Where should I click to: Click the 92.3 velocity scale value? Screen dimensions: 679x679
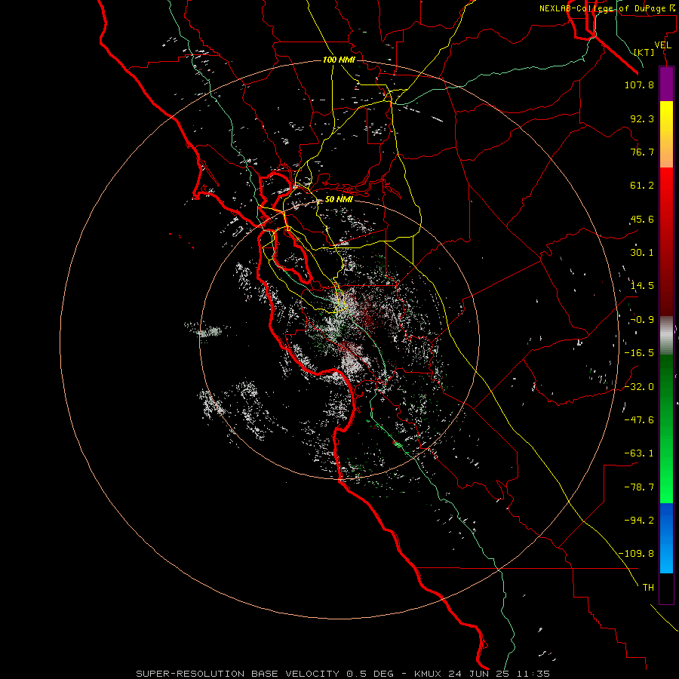point(642,118)
